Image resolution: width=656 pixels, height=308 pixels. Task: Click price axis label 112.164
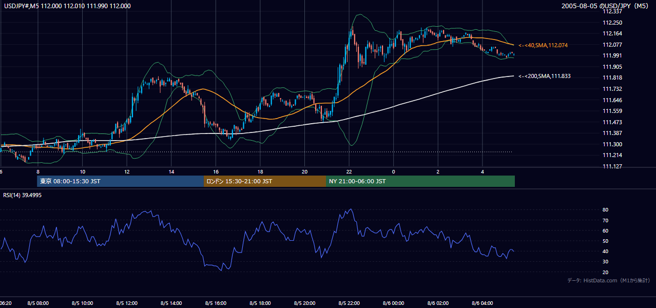click(613, 34)
